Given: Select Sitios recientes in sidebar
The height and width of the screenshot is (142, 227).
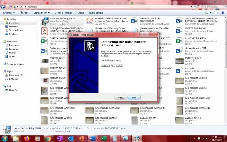Looking at the screenshot, I should pyautogui.click(x=16, y=30).
